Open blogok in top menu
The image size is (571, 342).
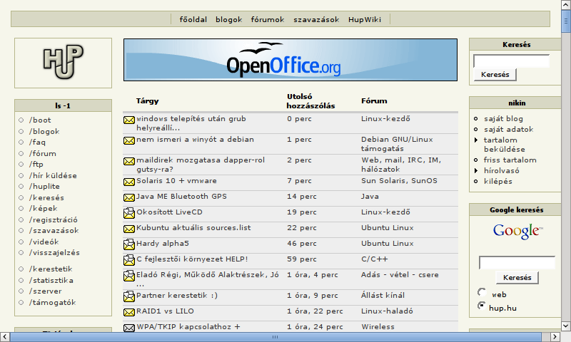coord(228,20)
